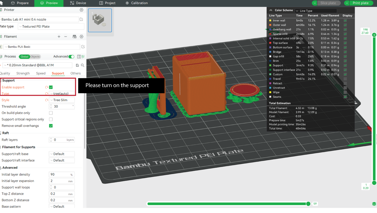Collapse the Color Scheme legend panel

pos(271,10)
